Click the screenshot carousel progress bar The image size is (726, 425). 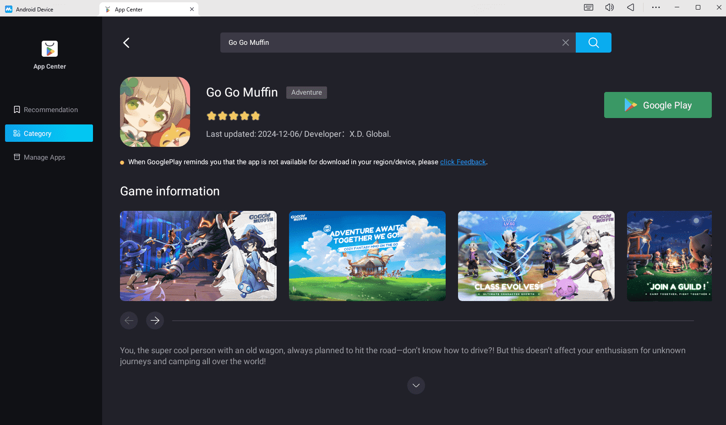click(x=433, y=321)
